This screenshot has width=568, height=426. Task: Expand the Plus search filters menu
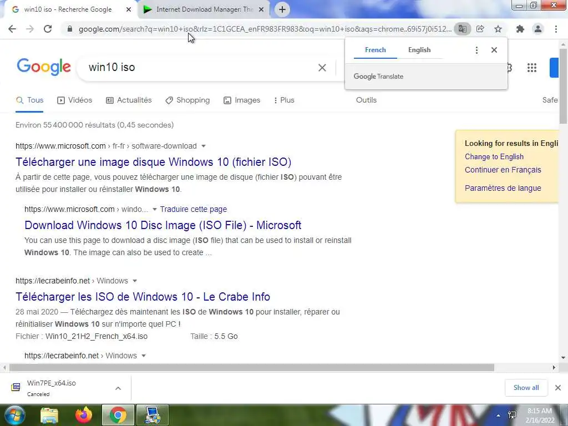point(283,100)
